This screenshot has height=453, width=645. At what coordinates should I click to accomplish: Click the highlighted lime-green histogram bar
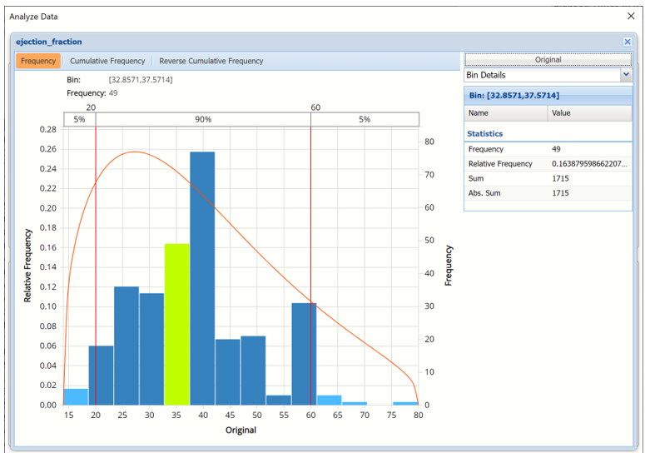[x=176, y=325]
